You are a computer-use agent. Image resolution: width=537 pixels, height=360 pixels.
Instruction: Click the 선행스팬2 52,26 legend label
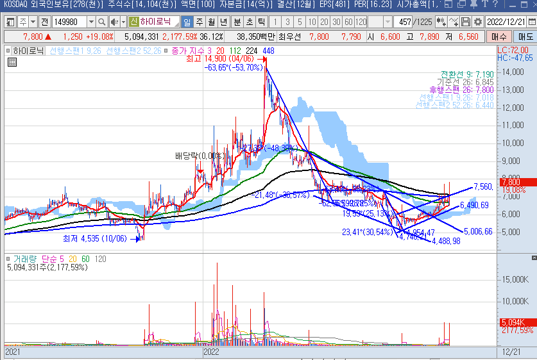pos(133,51)
